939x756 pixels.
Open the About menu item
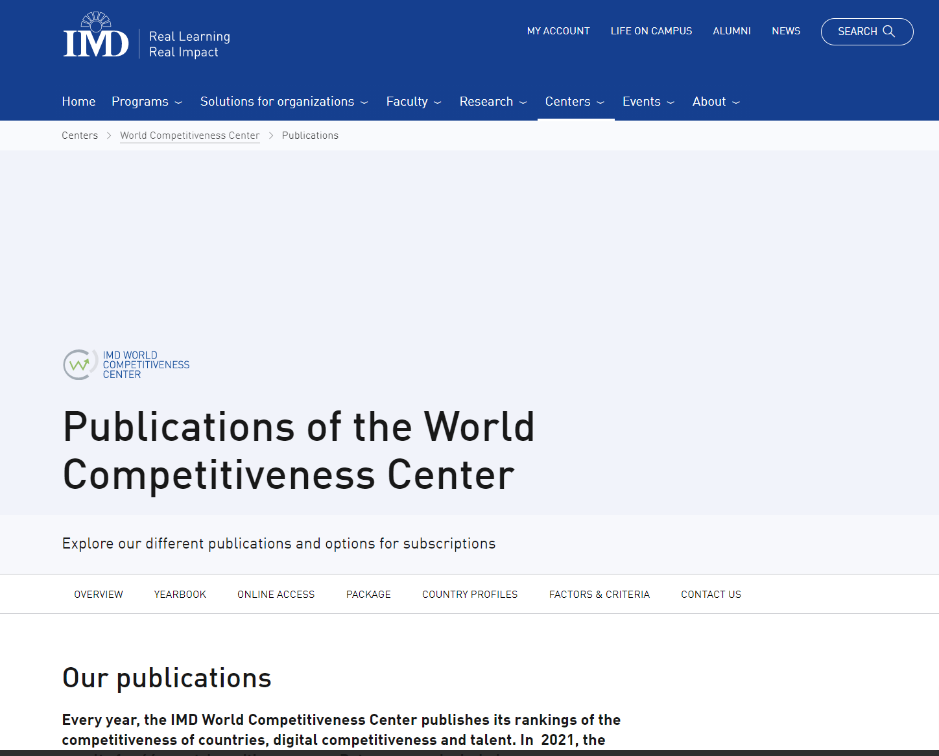tap(709, 102)
